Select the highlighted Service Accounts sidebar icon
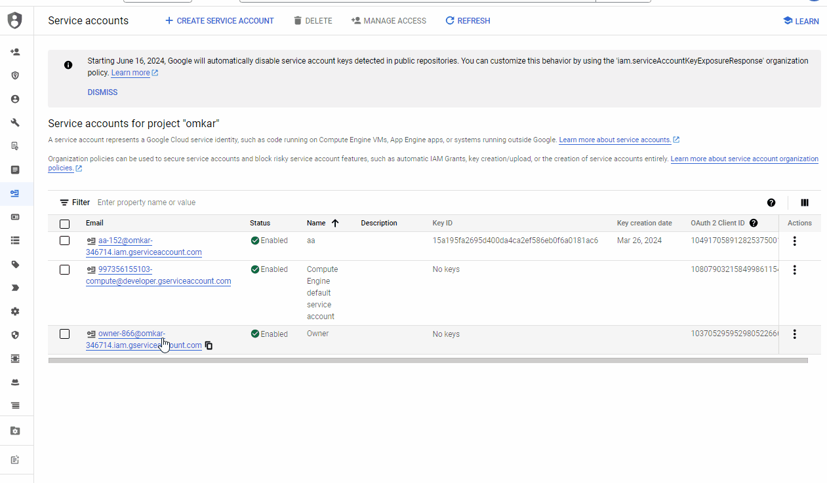Image resolution: width=827 pixels, height=483 pixels. 15,193
